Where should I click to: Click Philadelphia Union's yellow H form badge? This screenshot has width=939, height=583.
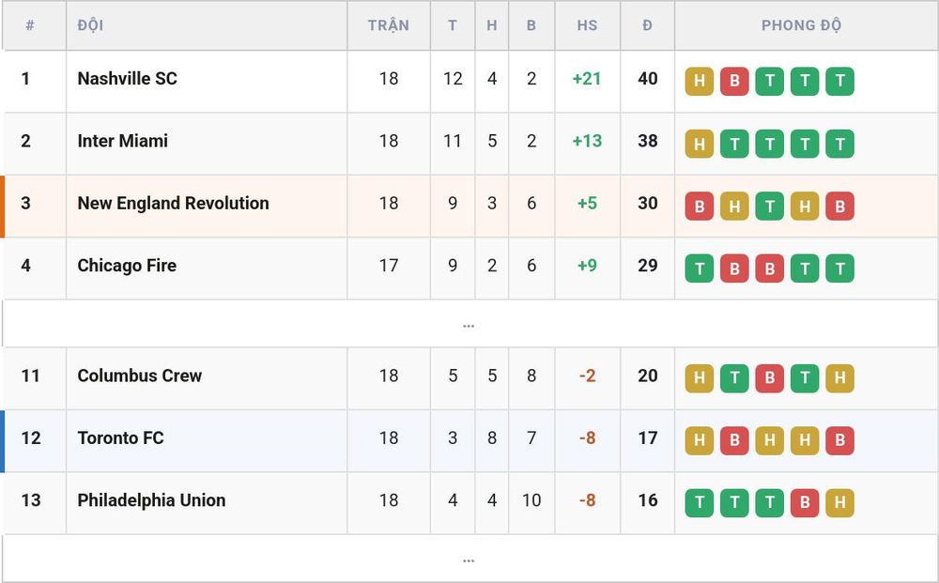839,503
